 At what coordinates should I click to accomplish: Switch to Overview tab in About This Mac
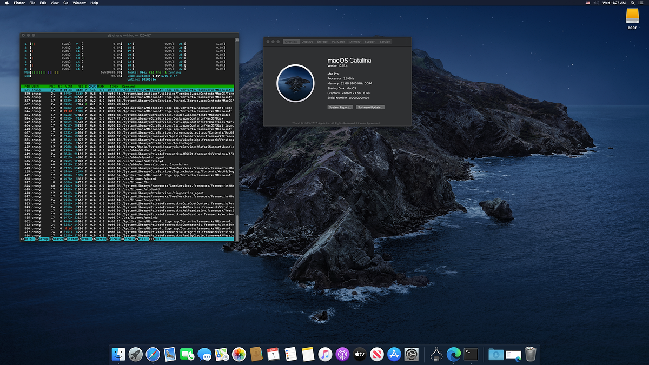[291, 42]
